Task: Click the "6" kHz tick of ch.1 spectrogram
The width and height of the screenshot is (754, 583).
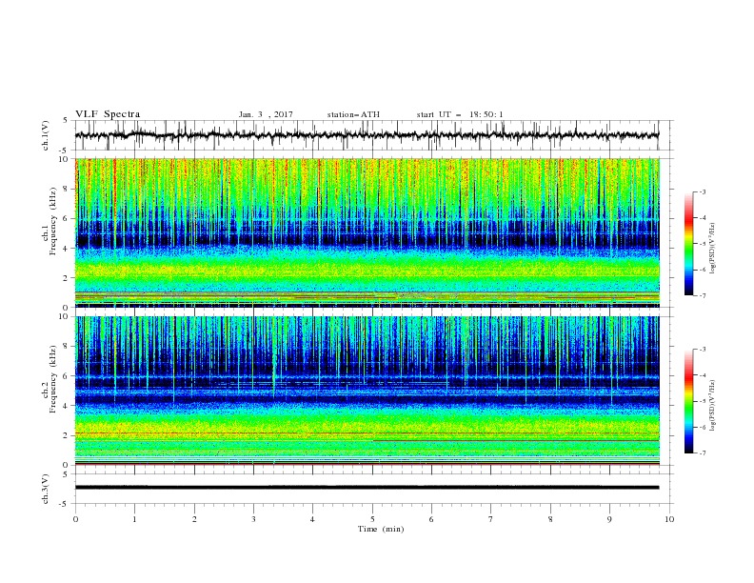Action: pos(68,218)
